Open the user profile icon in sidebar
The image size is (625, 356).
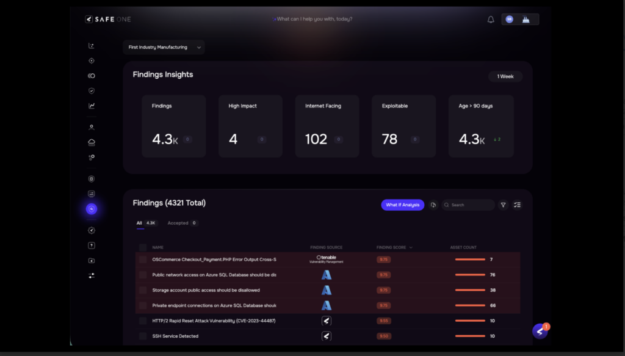pyautogui.click(x=92, y=128)
